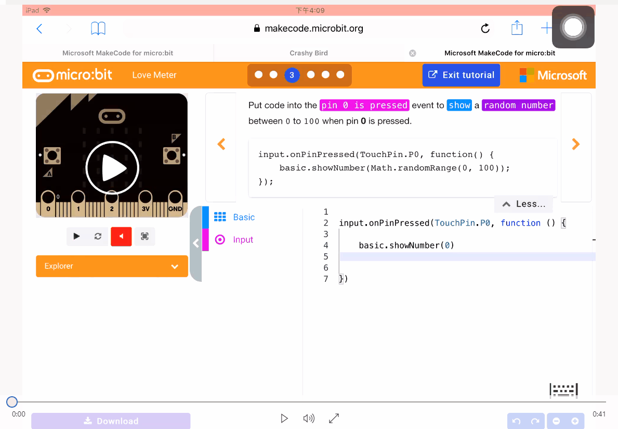This screenshot has width=618, height=429.
Task: Download the project
Action: click(111, 421)
